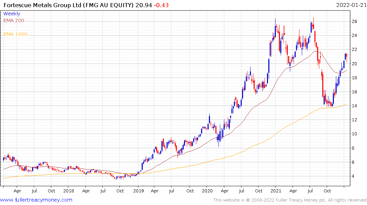Select the 2021 time axis label
This screenshot has height=205, width=367.
point(276,191)
